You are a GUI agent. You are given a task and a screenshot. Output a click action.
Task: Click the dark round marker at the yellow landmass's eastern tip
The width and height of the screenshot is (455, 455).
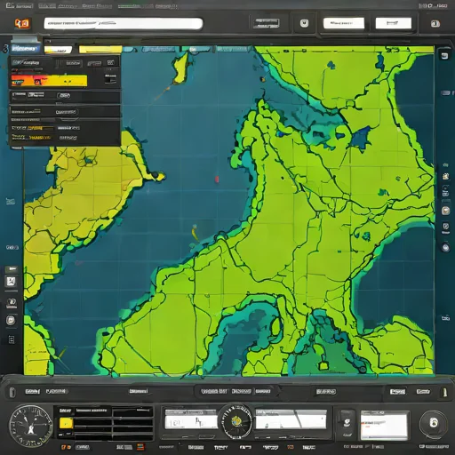coord(155,174)
